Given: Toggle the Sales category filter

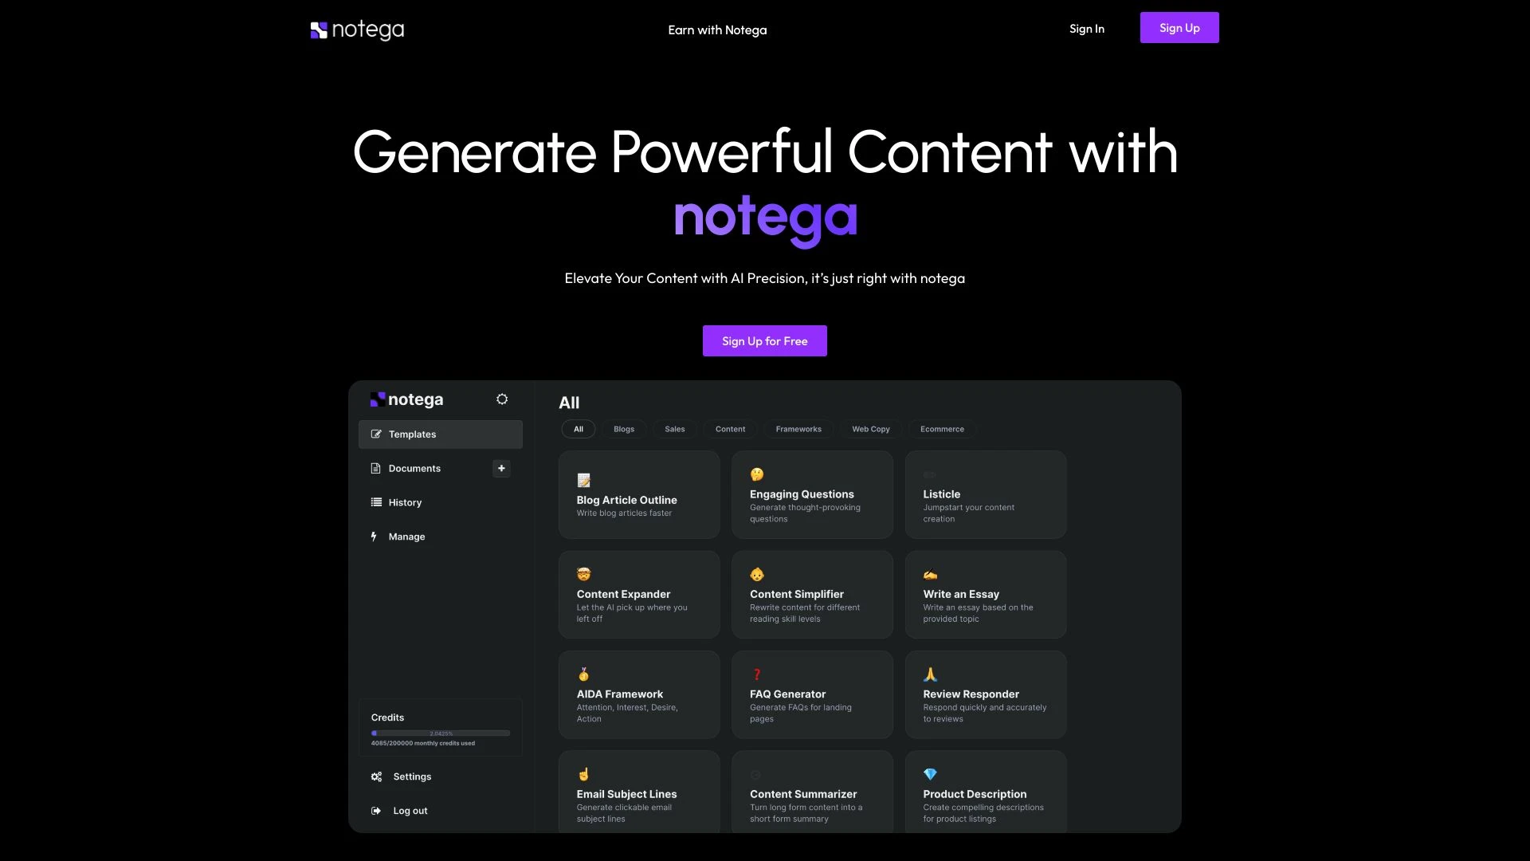Looking at the screenshot, I should (675, 429).
